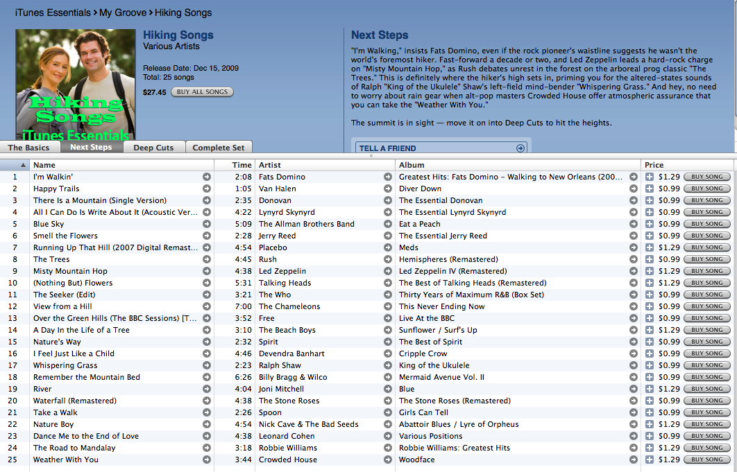Sort list by track number column arrow

(23, 165)
